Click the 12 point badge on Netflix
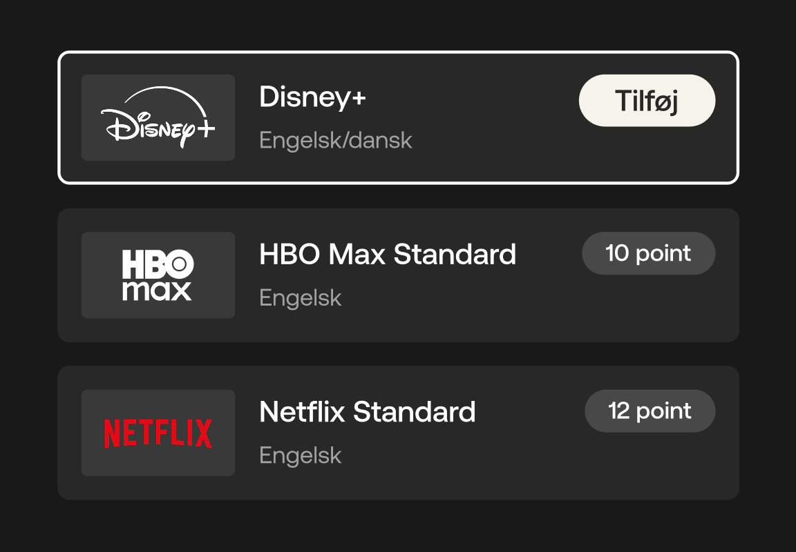The image size is (796, 552). (x=650, y=411)
